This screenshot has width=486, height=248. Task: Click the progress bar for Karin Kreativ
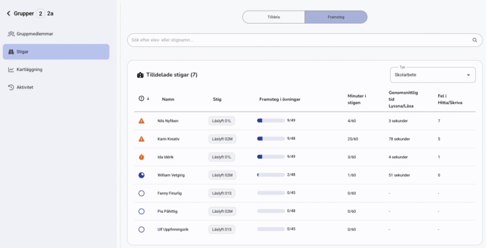point(271,139)
